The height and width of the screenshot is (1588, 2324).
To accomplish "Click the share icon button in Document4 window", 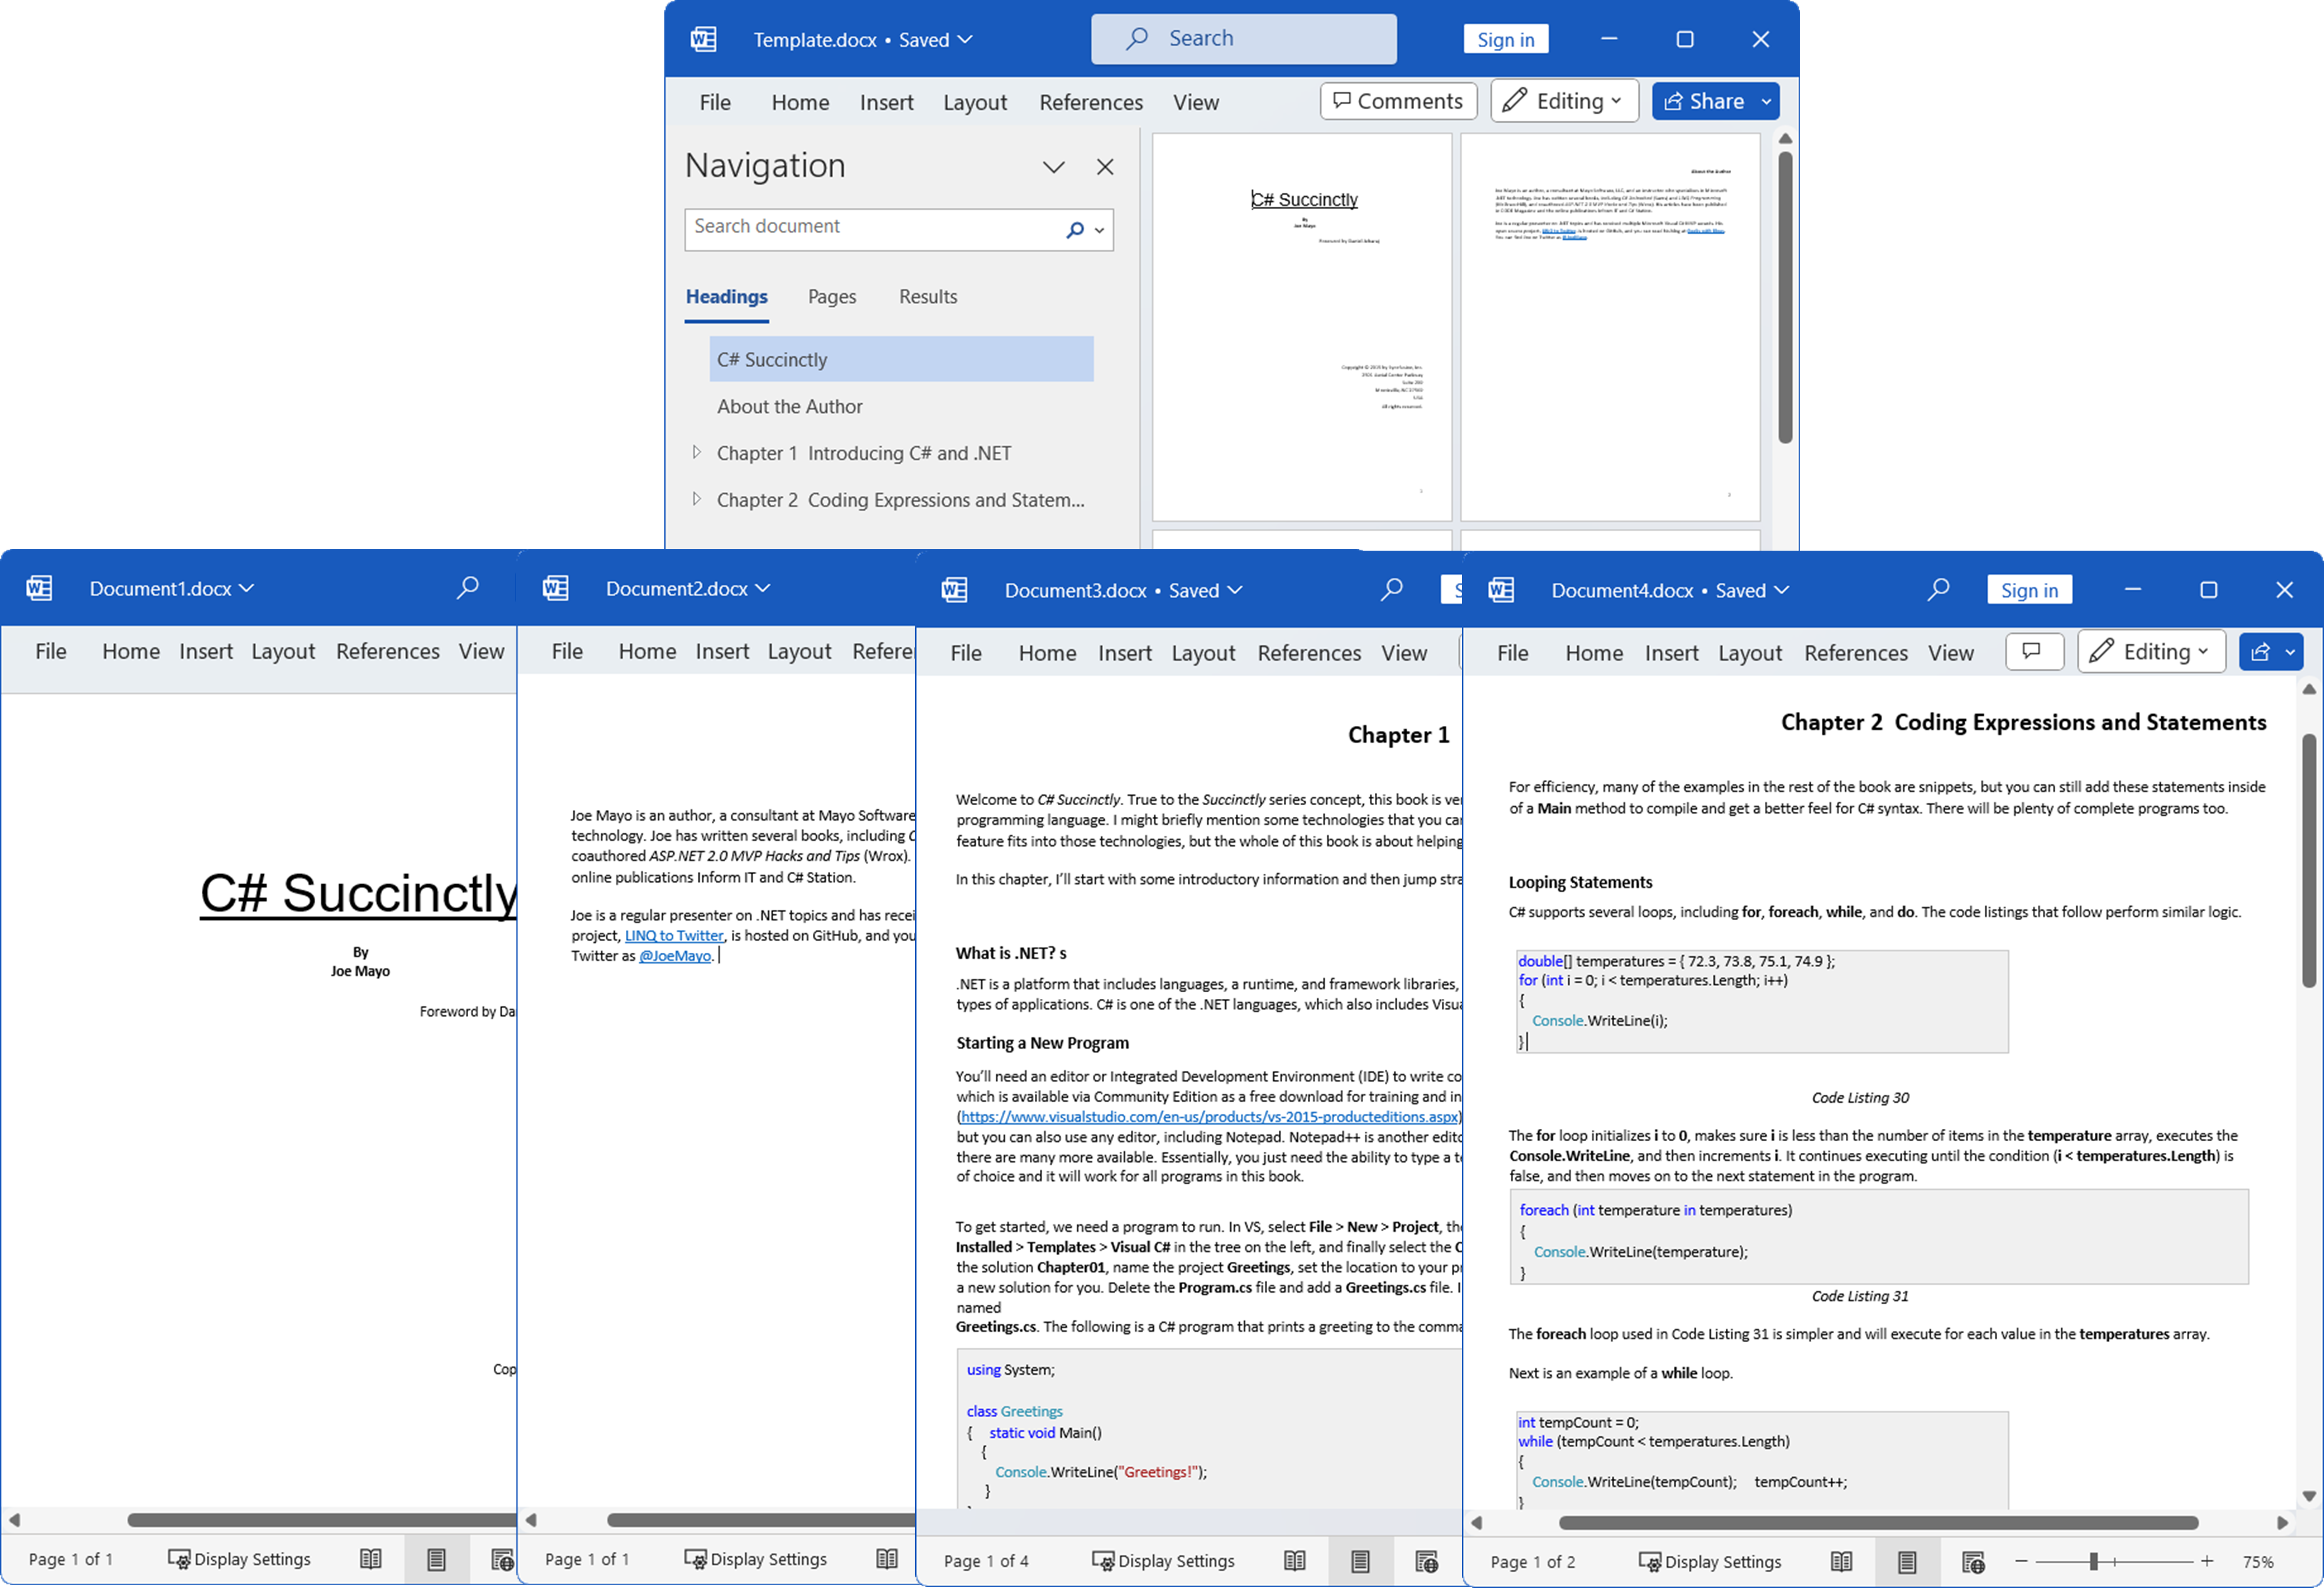I will (x=2260, y=652).
